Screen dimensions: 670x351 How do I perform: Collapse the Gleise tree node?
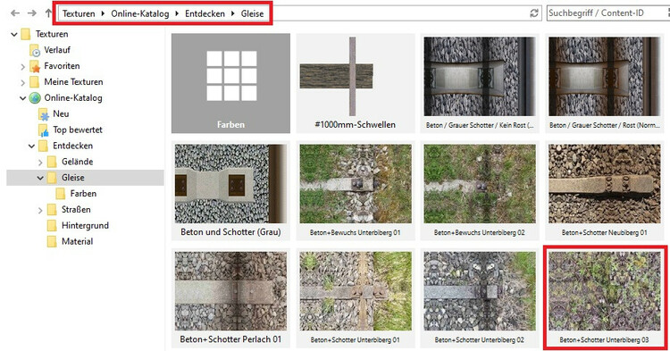coord(40,178)
